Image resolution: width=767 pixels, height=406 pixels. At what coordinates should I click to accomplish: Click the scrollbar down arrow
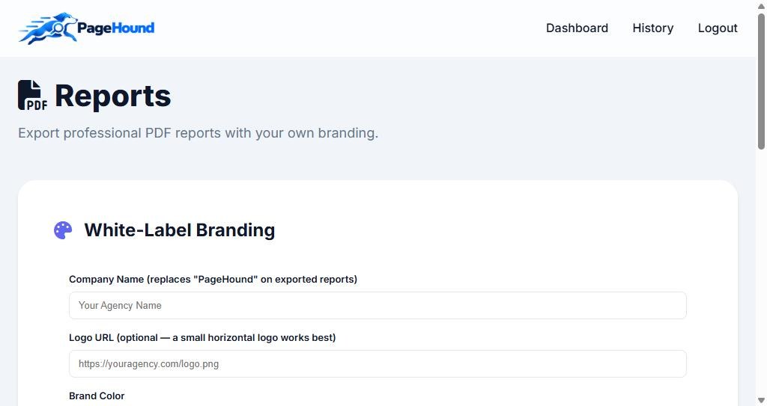pyautogui.click(x=761, y=401)
